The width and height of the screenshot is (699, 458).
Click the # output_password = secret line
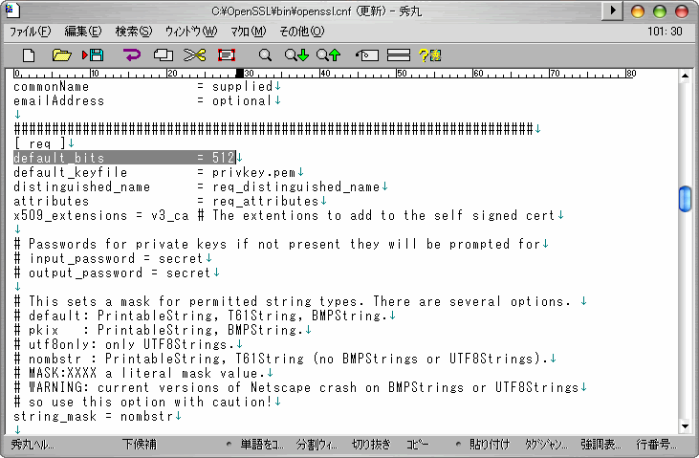click(x=112, y=273)
